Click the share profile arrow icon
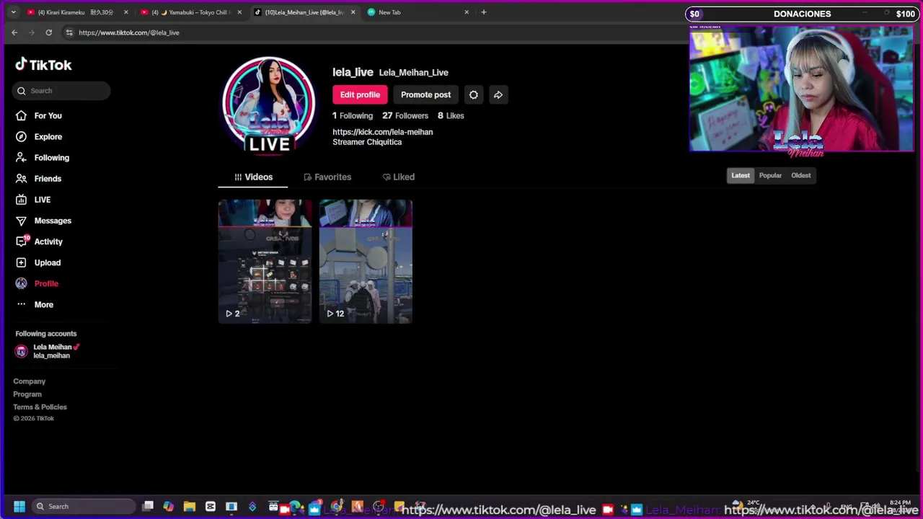 (498, 94)
